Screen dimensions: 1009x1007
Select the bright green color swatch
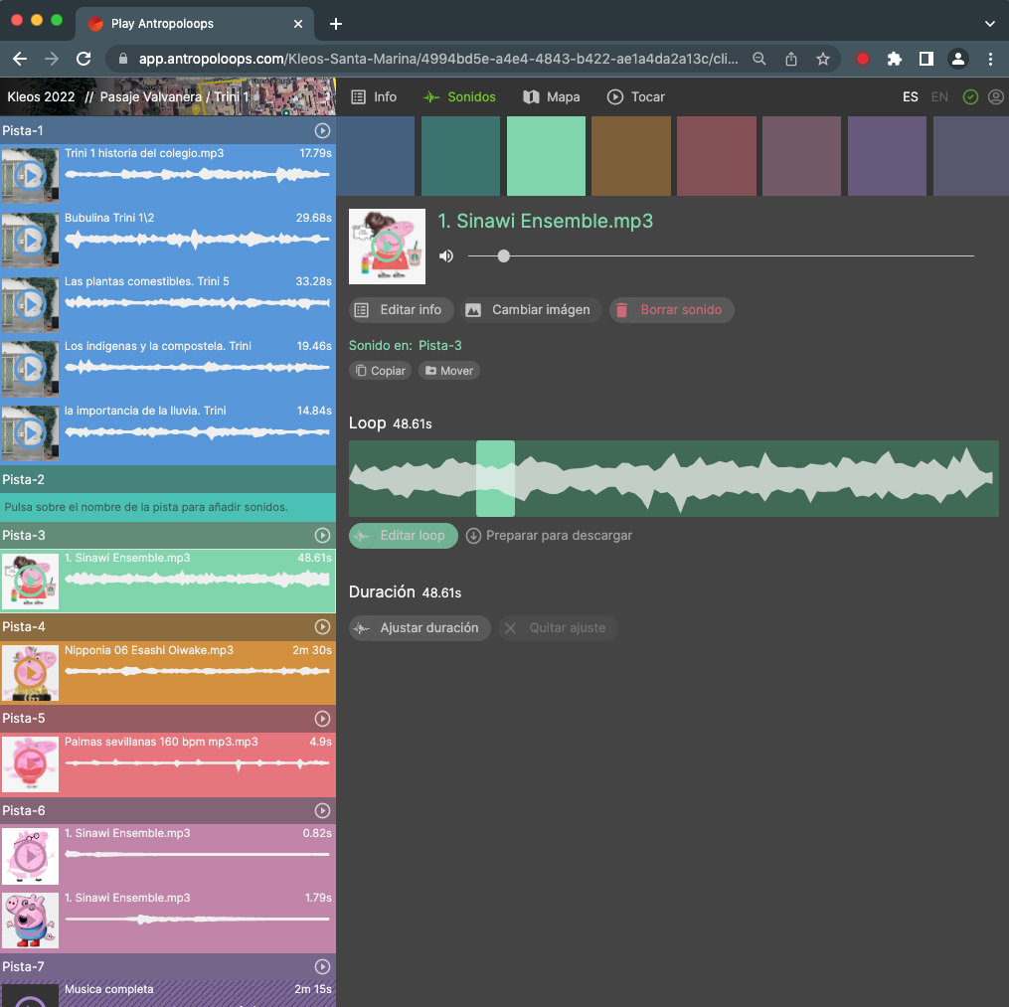546,156
